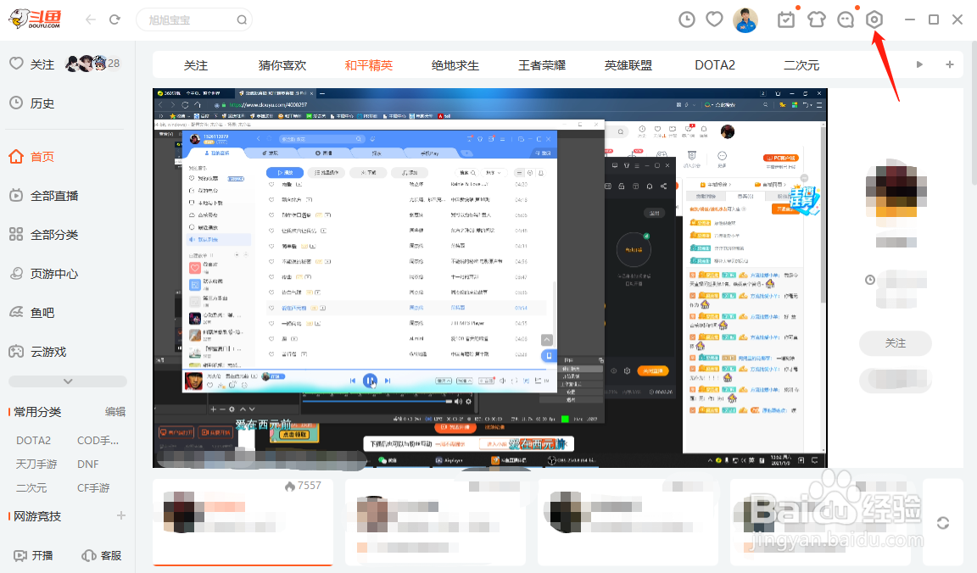Open 全部分类 in the sidebar
The width and height of the screenshot is (977, 573).
[x=43, y=235]
